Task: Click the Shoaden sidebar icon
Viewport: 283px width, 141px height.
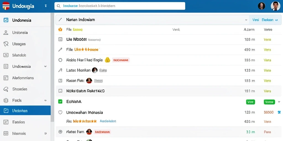Action: click(6, 89)
